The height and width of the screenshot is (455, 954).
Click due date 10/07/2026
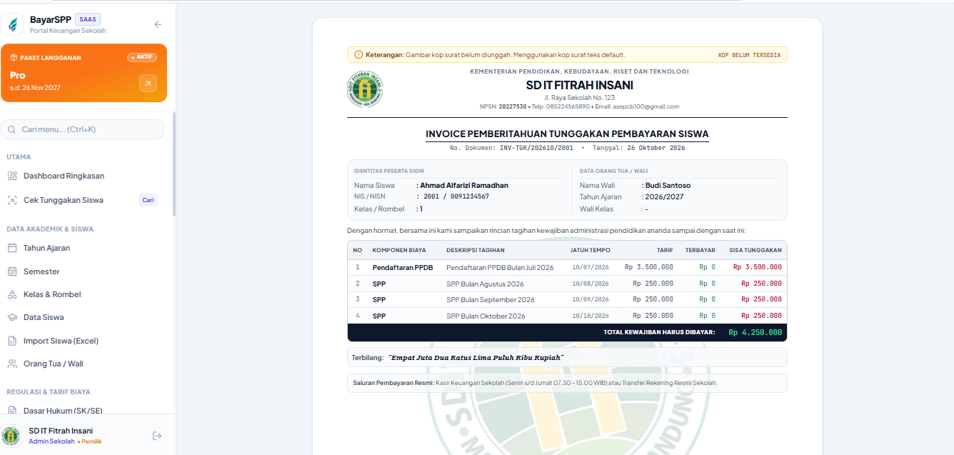(591, 267)
